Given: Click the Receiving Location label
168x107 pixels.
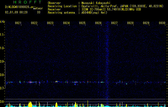Looking at the screenshot, I should 62,6.
